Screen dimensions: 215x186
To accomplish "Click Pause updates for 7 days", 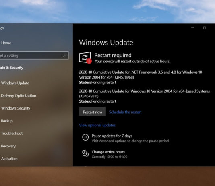I will (x=112, y=136).
